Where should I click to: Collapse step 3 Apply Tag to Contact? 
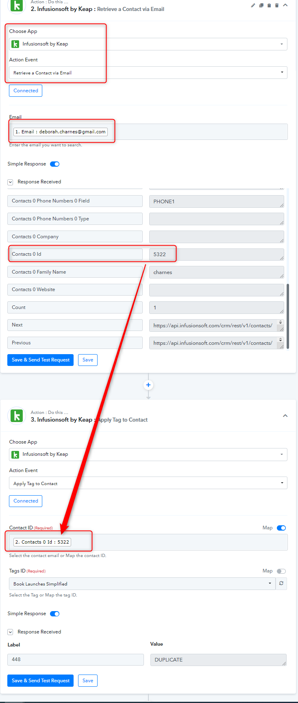pos(285,416)
